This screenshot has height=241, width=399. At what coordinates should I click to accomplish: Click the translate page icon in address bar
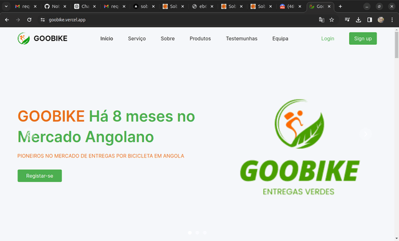click(x=322, y=20)
